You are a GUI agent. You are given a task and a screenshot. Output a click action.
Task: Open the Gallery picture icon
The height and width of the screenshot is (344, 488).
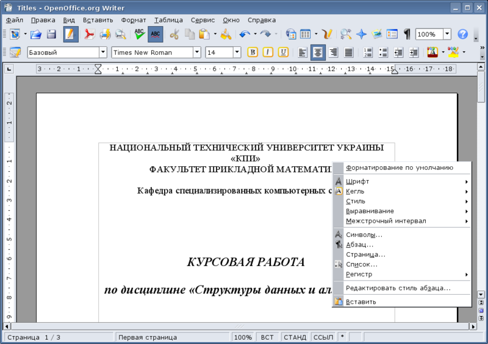(x=376, y=34)
